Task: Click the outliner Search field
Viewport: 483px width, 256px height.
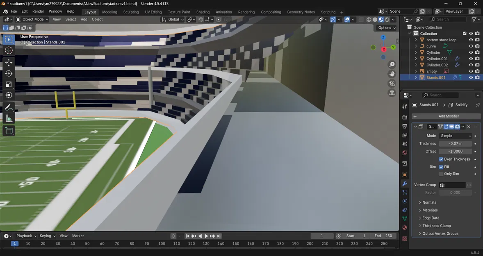Action: (x=447, y=19)
